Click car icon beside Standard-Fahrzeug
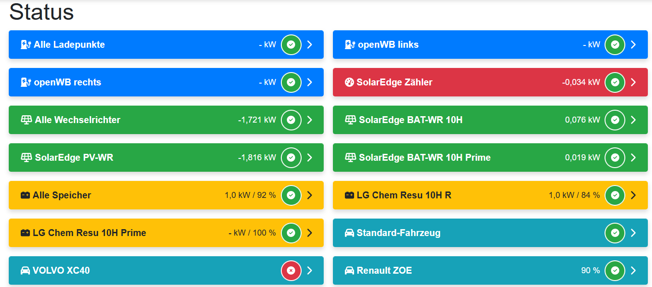The image size is (652, 287). (x=349, y=233)
